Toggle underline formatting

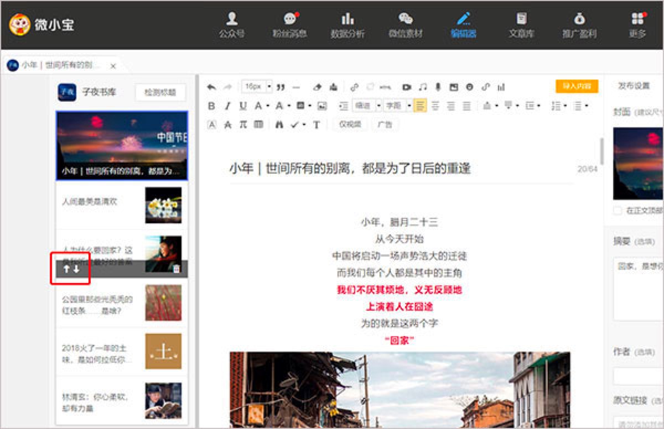point(243,106)
